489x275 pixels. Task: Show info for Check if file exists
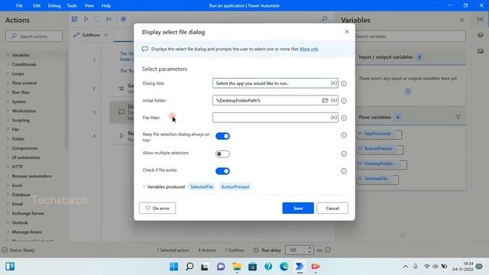pos(344,171)
